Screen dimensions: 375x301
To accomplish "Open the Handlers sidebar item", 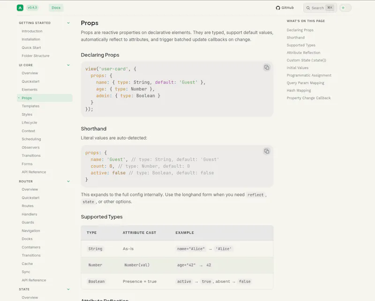I will [30, 214].
